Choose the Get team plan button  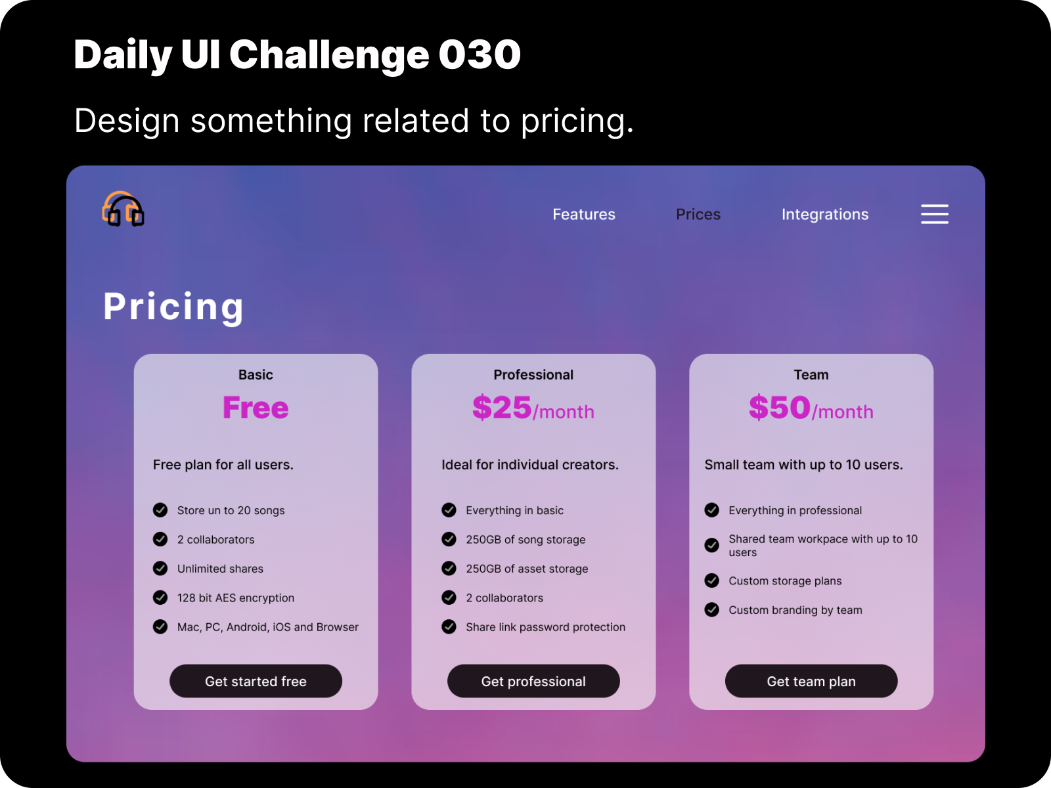coord(811,681)
